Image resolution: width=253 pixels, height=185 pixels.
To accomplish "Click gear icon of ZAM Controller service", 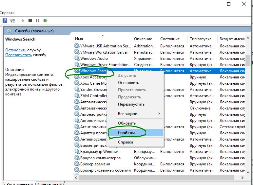I will pyautogui.click(x=77, y=95).
